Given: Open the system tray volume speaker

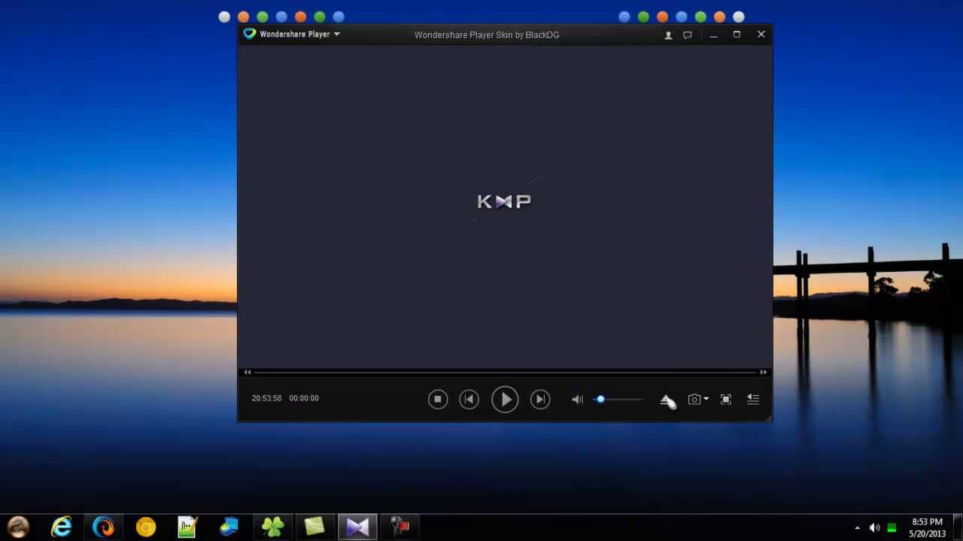Looking at the screenshot, I should pos(874,528).
